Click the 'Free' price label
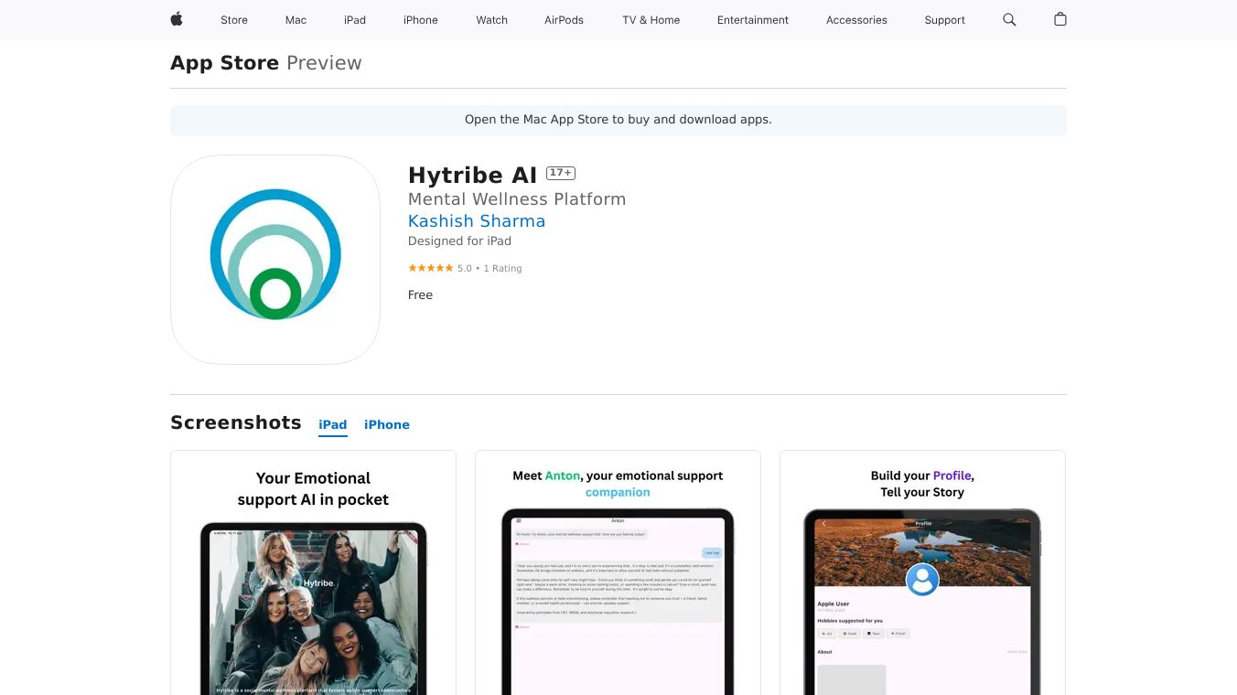This screenshot has width=1237, height=695. [420, 295]
